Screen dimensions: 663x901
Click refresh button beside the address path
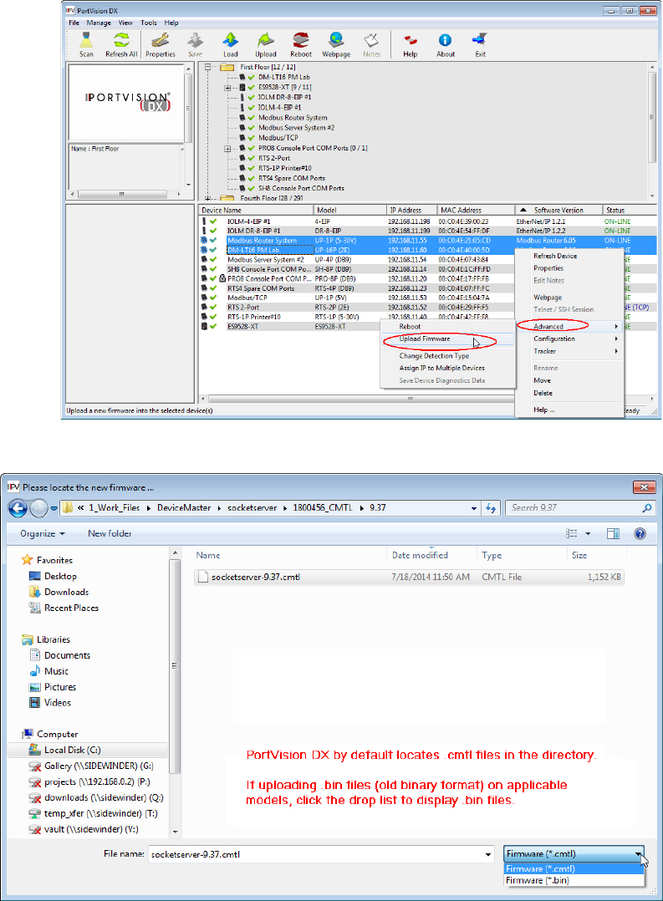coord(491,508)
